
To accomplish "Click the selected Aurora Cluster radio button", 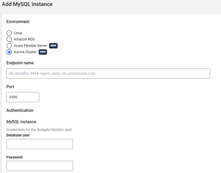I will 9,52.
